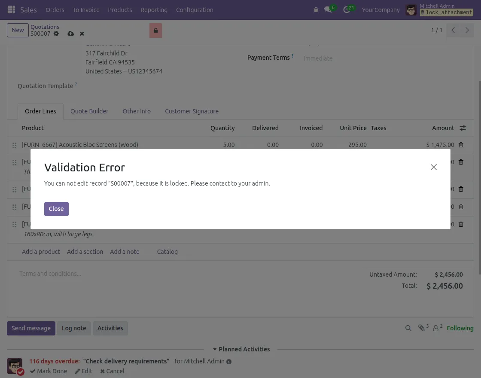The image size is (481, 378).
Task: View the 3 attachments via the paperclip icon
Action: (x=422, y=328)
